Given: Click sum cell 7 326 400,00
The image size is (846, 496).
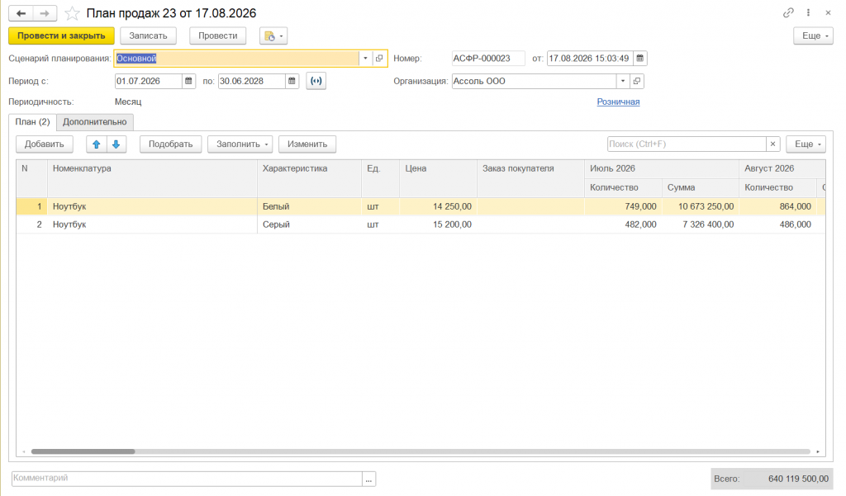Looking at the screenshot, I should pyautogui.click(x=701, y=224).
